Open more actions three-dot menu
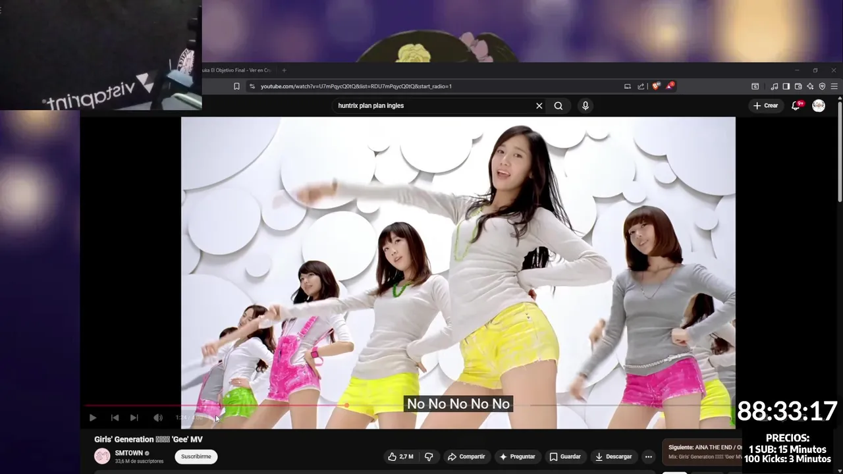843x474 pixels. point(649,456)
